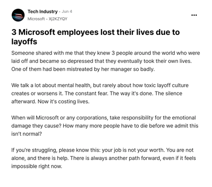212x187 pixels.
Task: Click the word layoffs in the headline
Action: tap(24, 41)
